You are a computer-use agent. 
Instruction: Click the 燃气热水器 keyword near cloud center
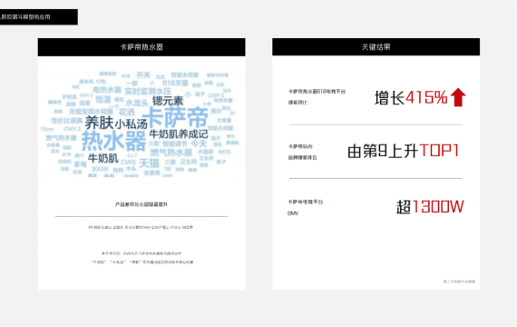[x=171, y=153]
